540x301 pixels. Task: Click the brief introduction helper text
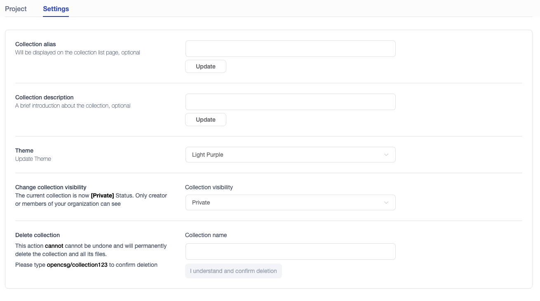tap(73, 106)
